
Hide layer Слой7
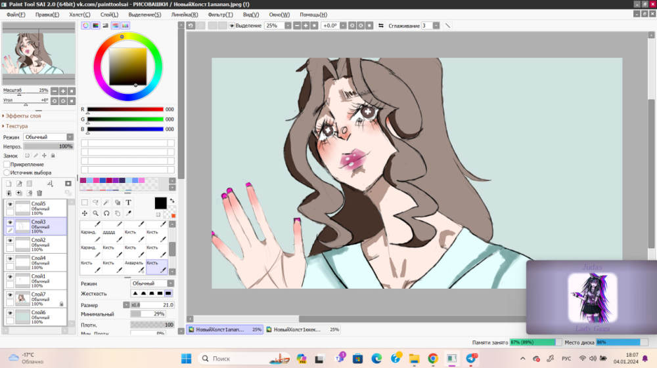click(10, 295)
